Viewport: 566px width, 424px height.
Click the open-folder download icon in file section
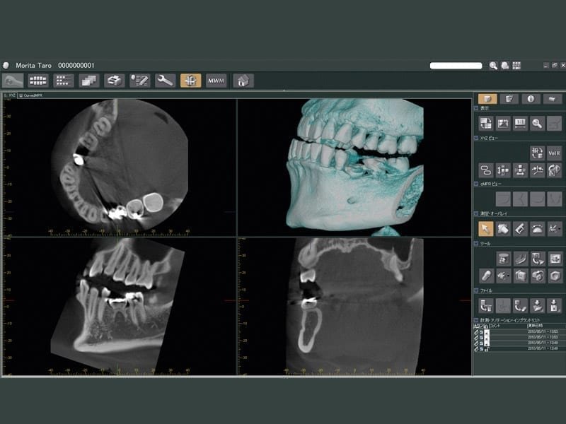tap(537, 305)
